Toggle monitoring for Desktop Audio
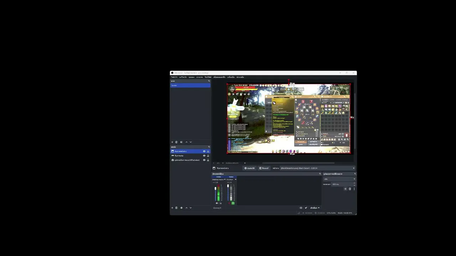This screenshot has width=456, height=256. [221, 203]
